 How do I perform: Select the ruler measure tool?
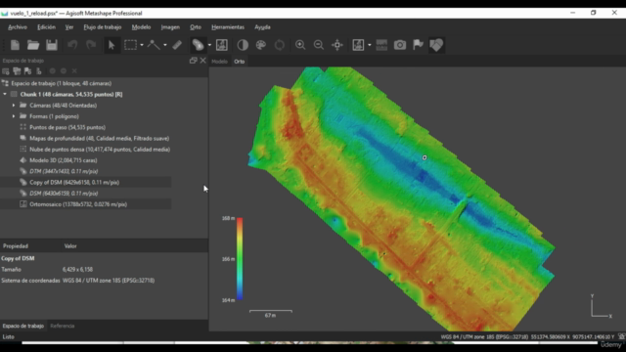click(177, 45)
